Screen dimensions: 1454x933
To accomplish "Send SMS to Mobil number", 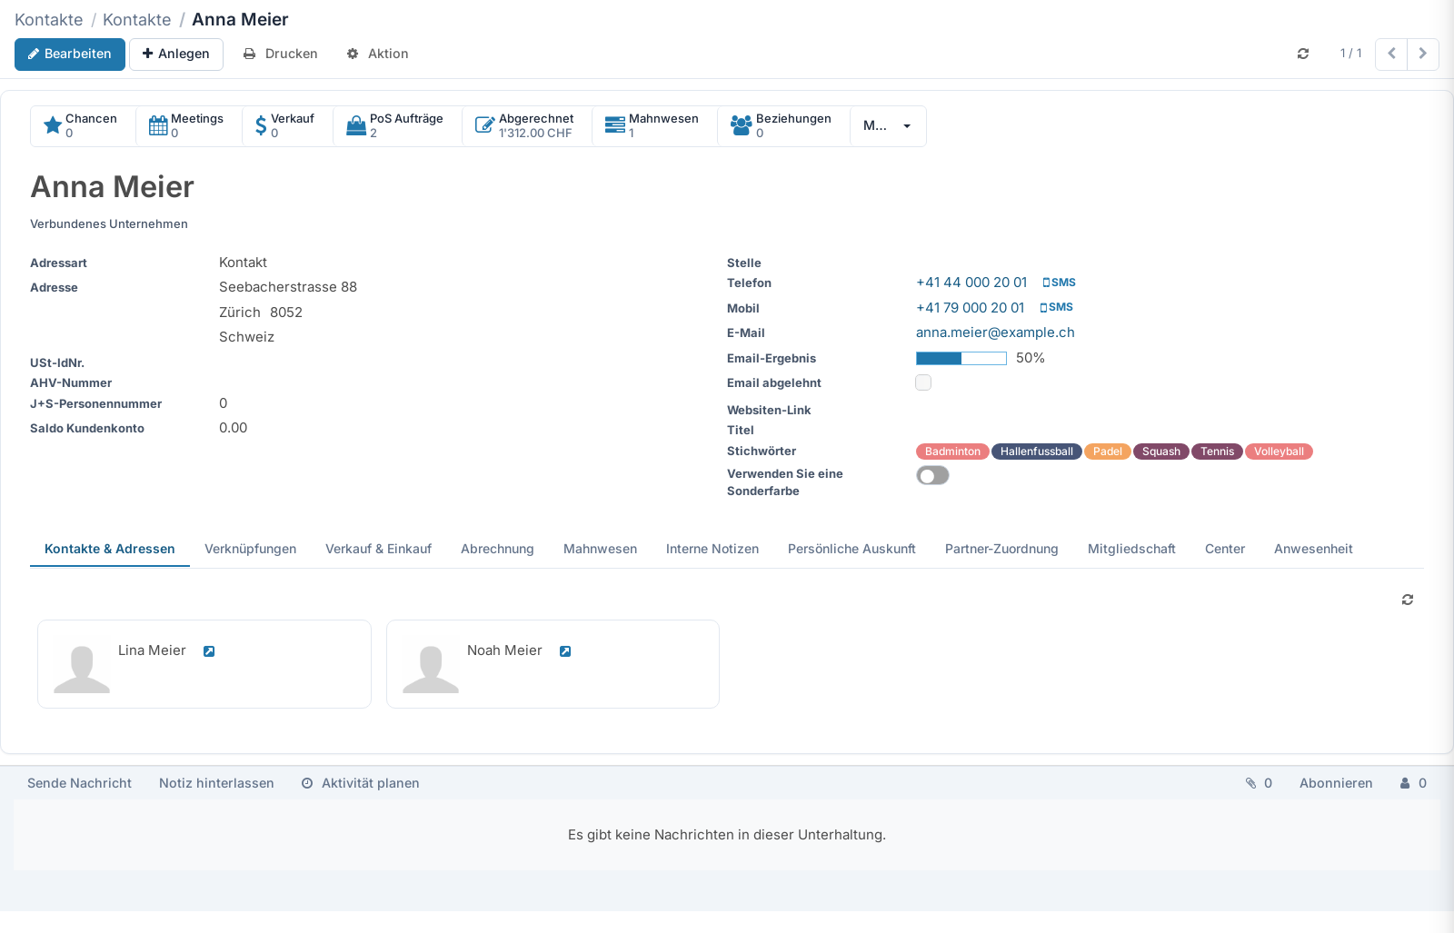I will [1057, 307].
